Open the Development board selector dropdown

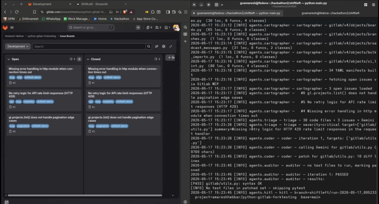pyautogui.click(x=18, y=47)
